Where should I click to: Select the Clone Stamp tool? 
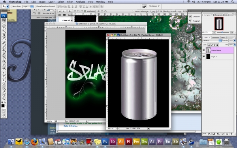coord(4,50)
